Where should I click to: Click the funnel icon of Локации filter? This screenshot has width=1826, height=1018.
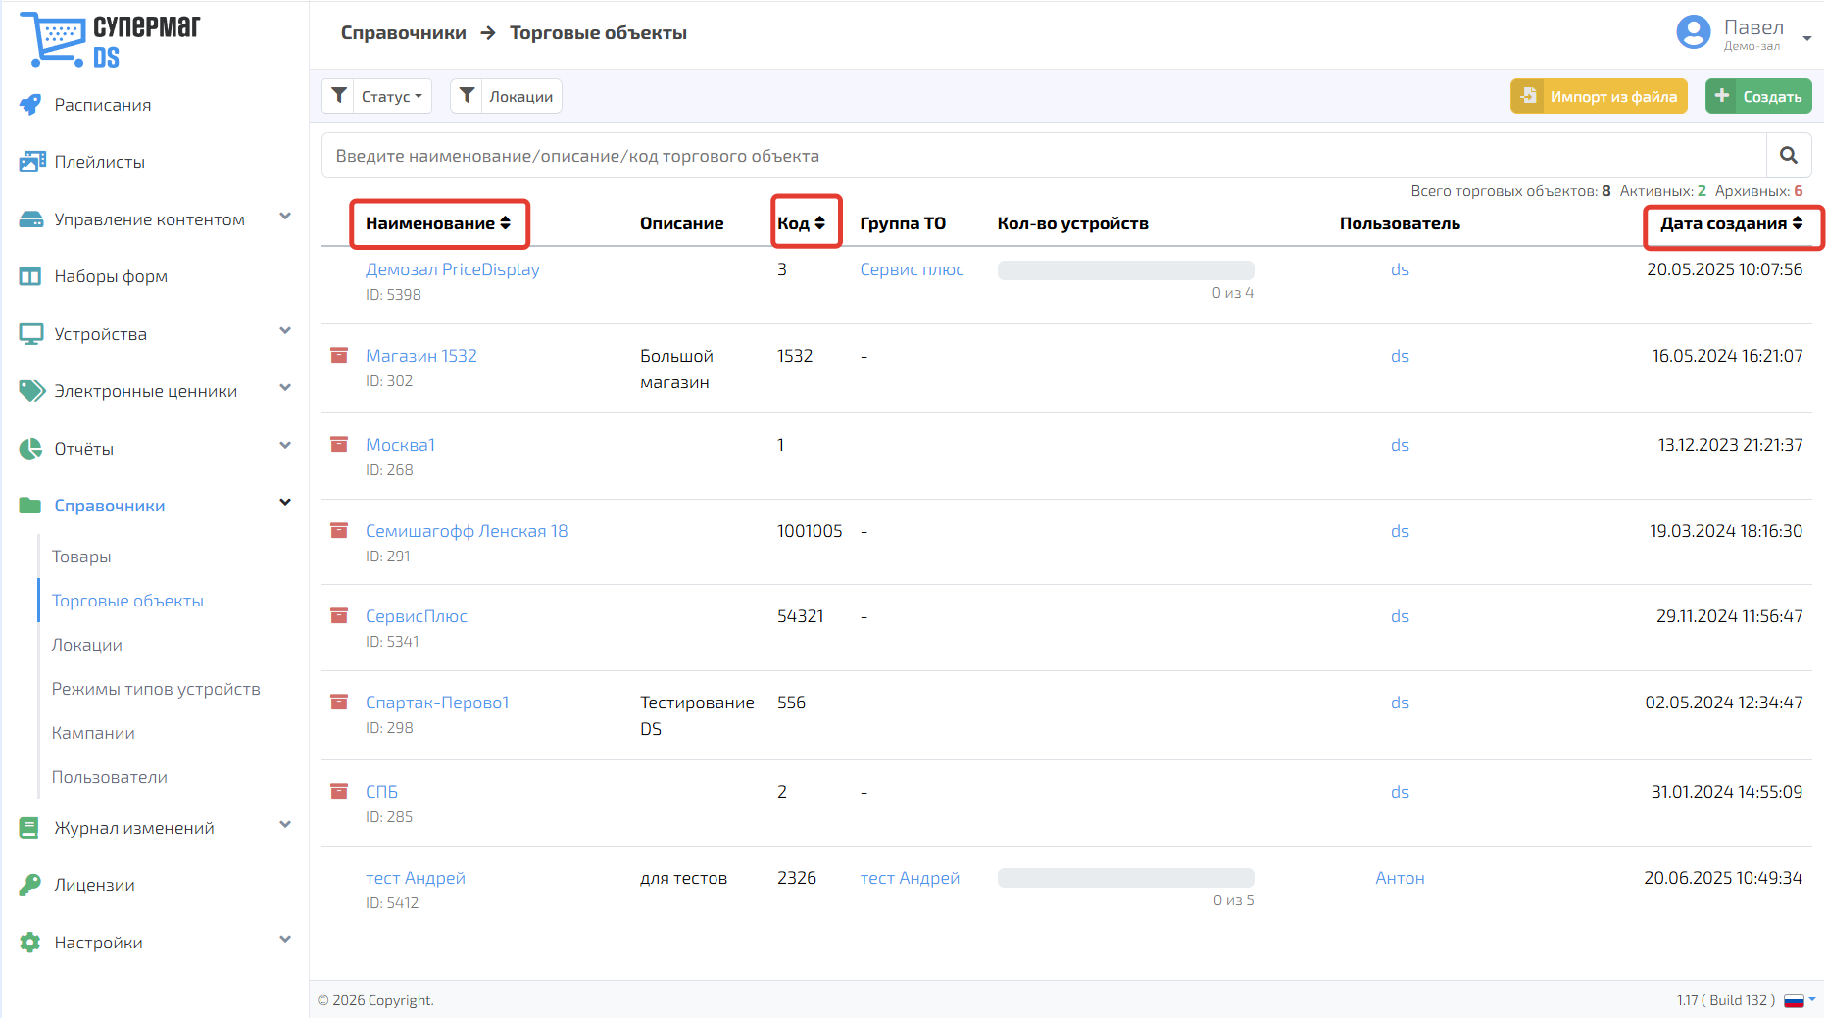click(467, 96)
